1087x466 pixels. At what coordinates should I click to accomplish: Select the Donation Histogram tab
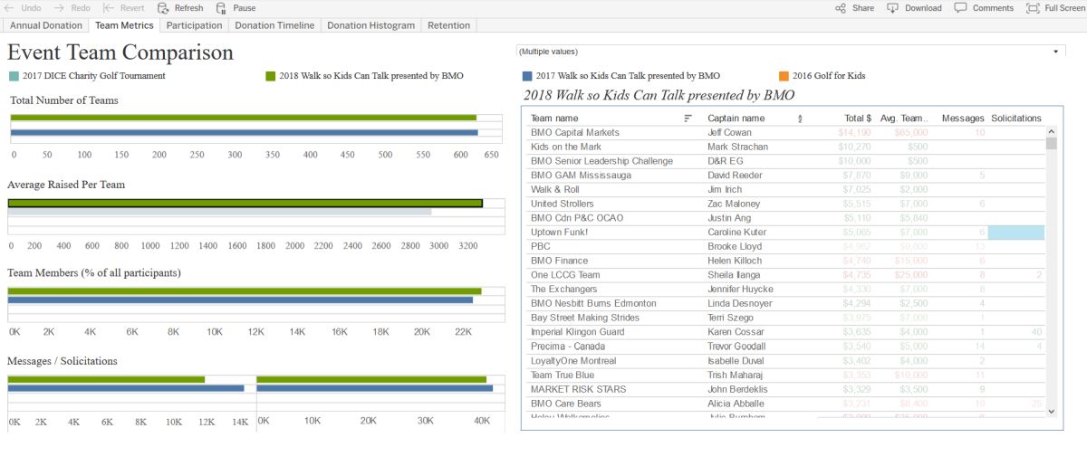coord(371,25)
